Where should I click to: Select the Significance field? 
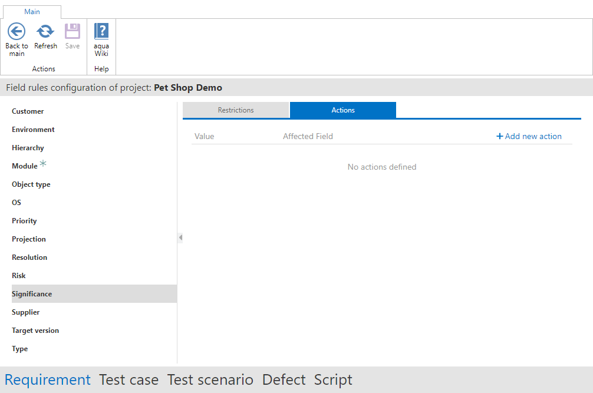(x=32, y=294)
